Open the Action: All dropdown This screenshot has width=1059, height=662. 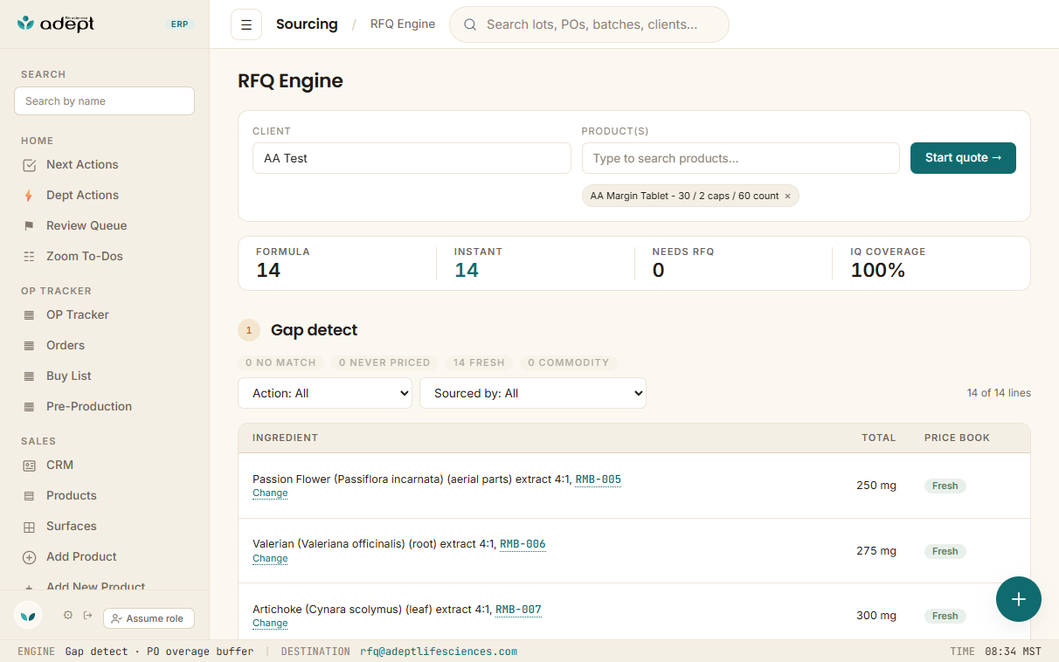point(325,393)
